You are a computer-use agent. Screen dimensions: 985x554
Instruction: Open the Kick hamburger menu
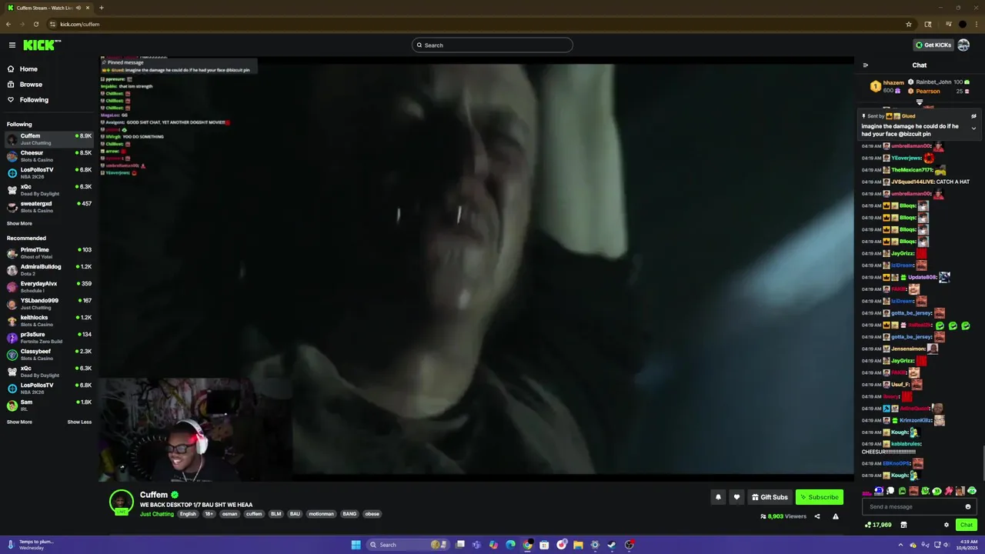click(12, 45)
